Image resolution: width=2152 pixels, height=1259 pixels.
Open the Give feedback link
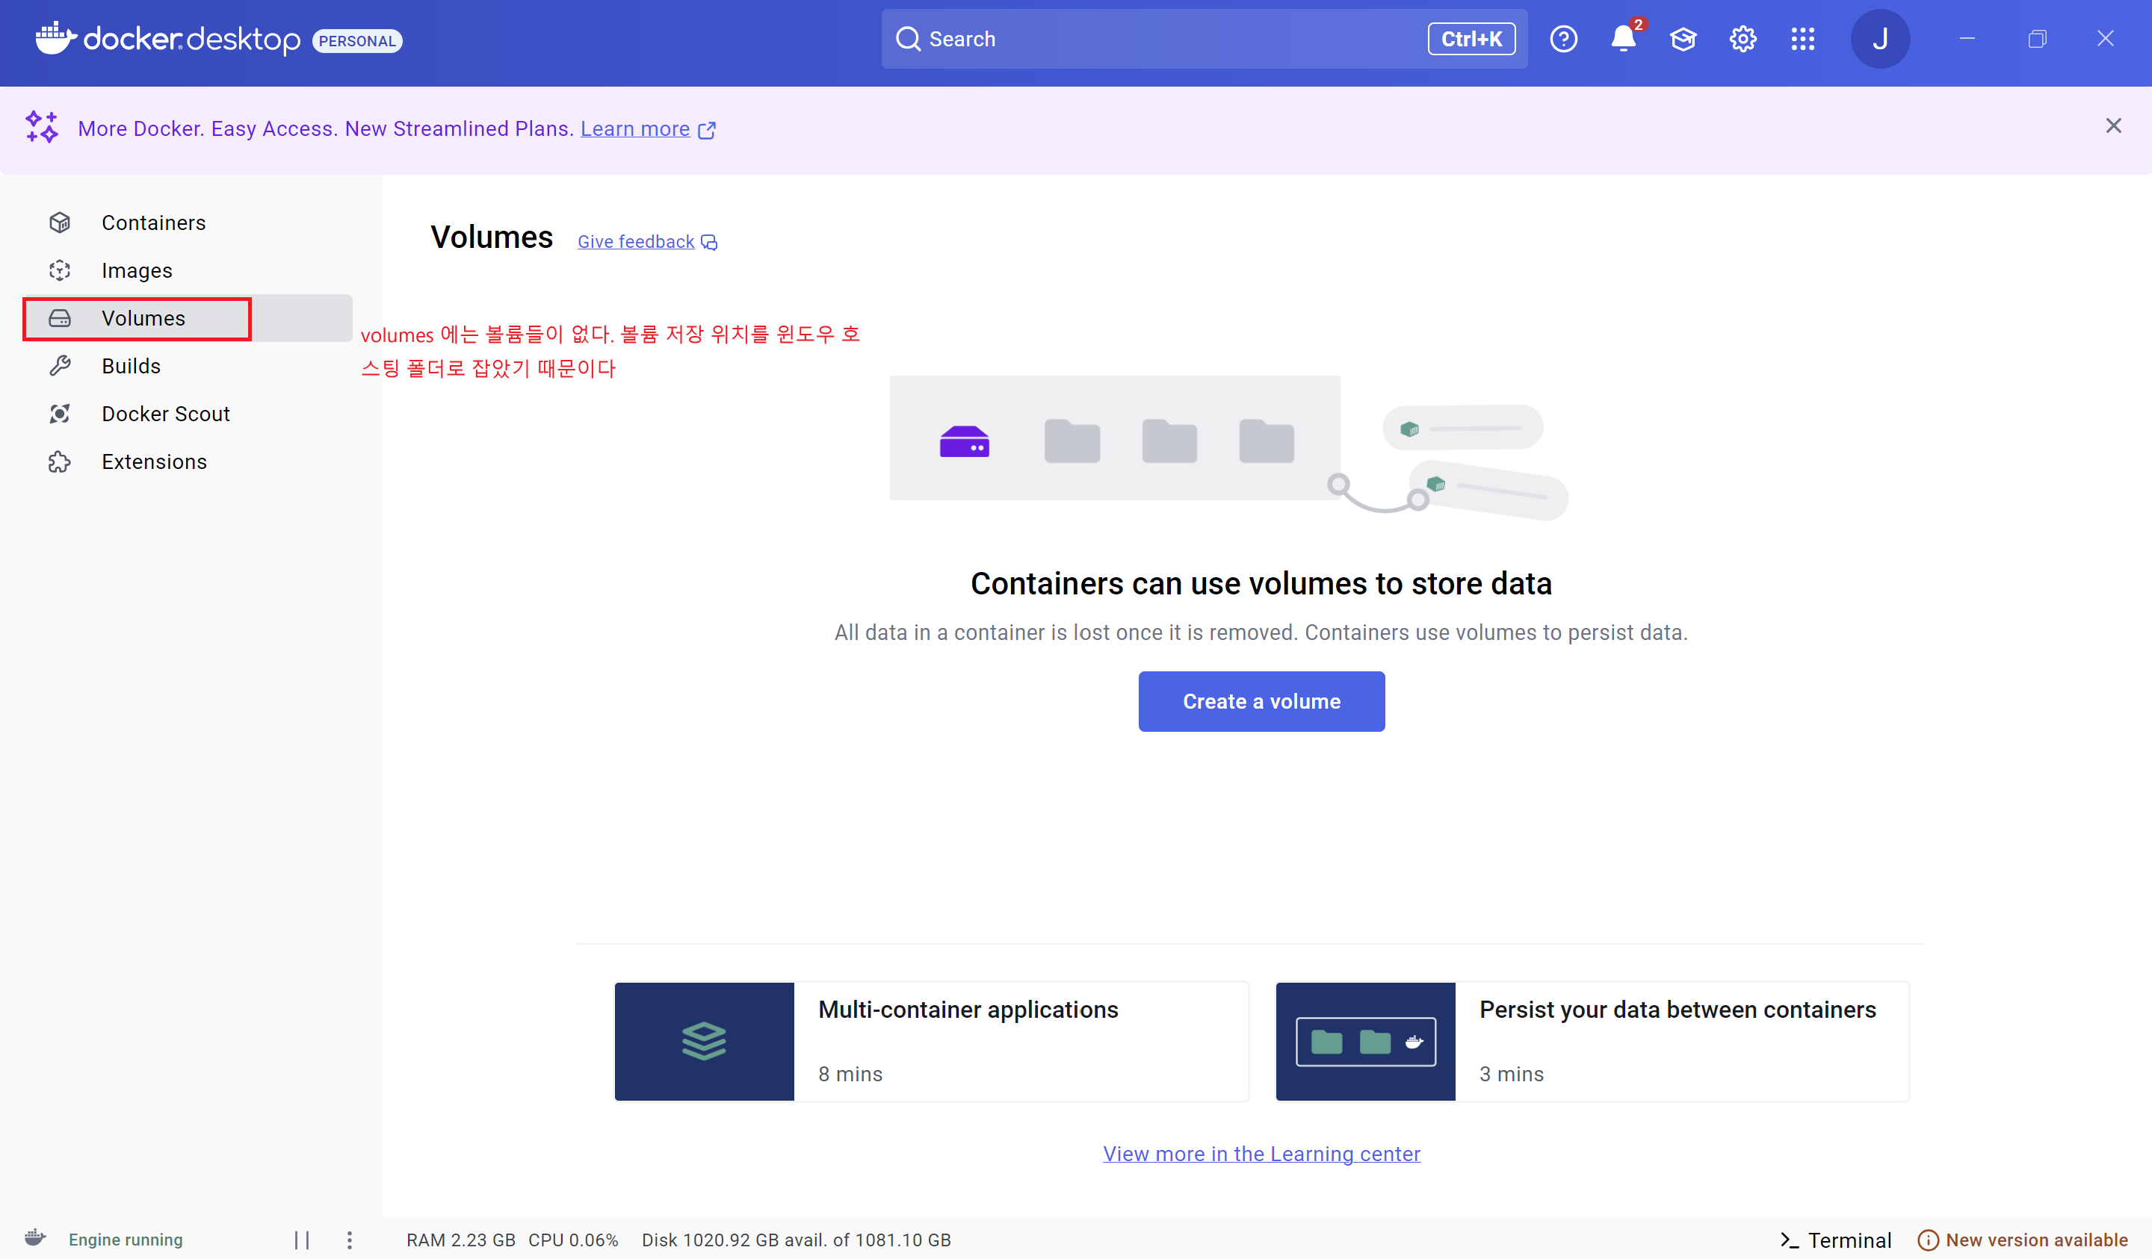pyautogui.click(x=636, y=243)
